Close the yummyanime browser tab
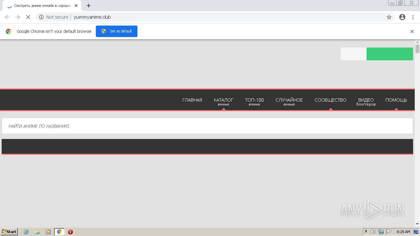 pos(76,6)
